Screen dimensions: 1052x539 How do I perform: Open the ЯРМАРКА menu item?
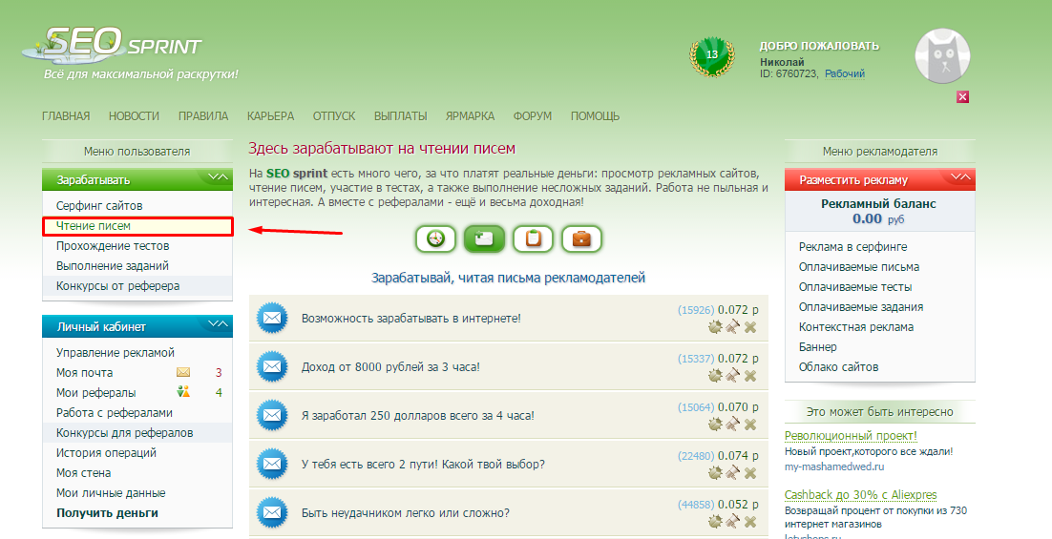point(471,116)
